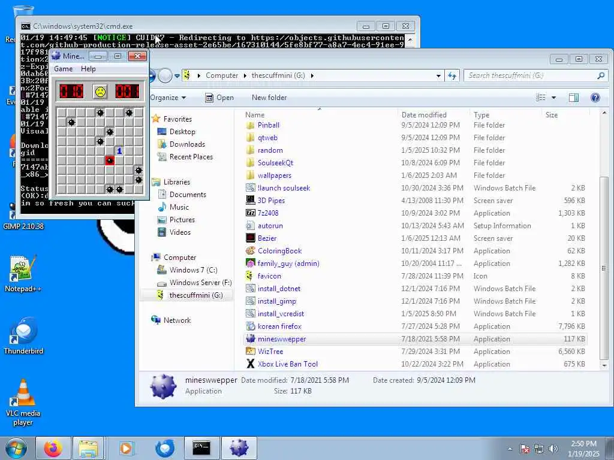Open Videos library in navigation pane
The image size is (614, 460).
pyautogui.click(x=180, y=232)
